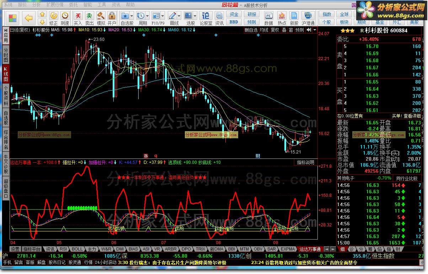Viewport: 428px width, 274px height.
Task: Switch to the 个股资料 side tab
Action: [6, 96]
